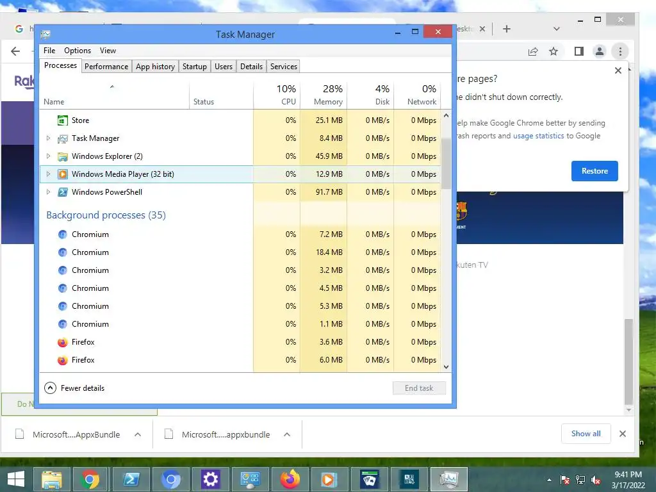Click the muted volume tray icon
The height and width of the screenshot is (492, 656).
(595, 480)
